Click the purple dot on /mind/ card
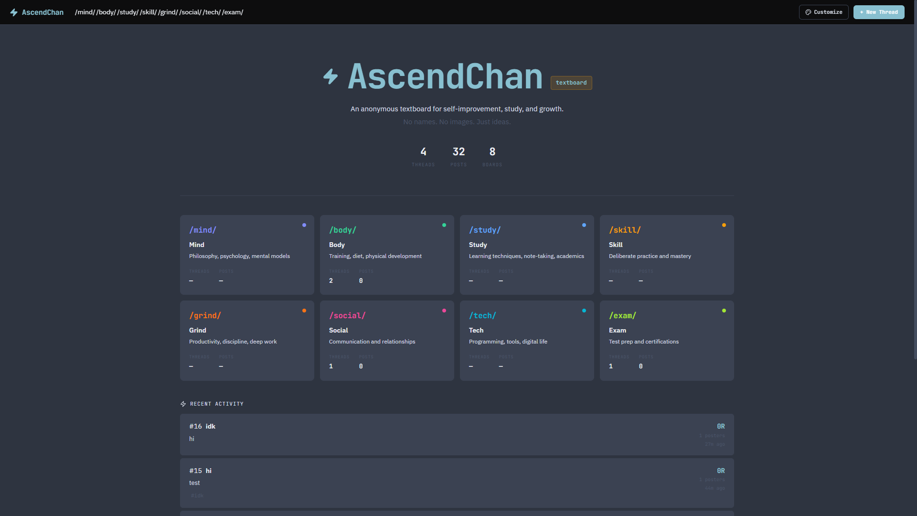Image resolution: width=917 pixels, height=516 pixels. [x=304, y=225]
